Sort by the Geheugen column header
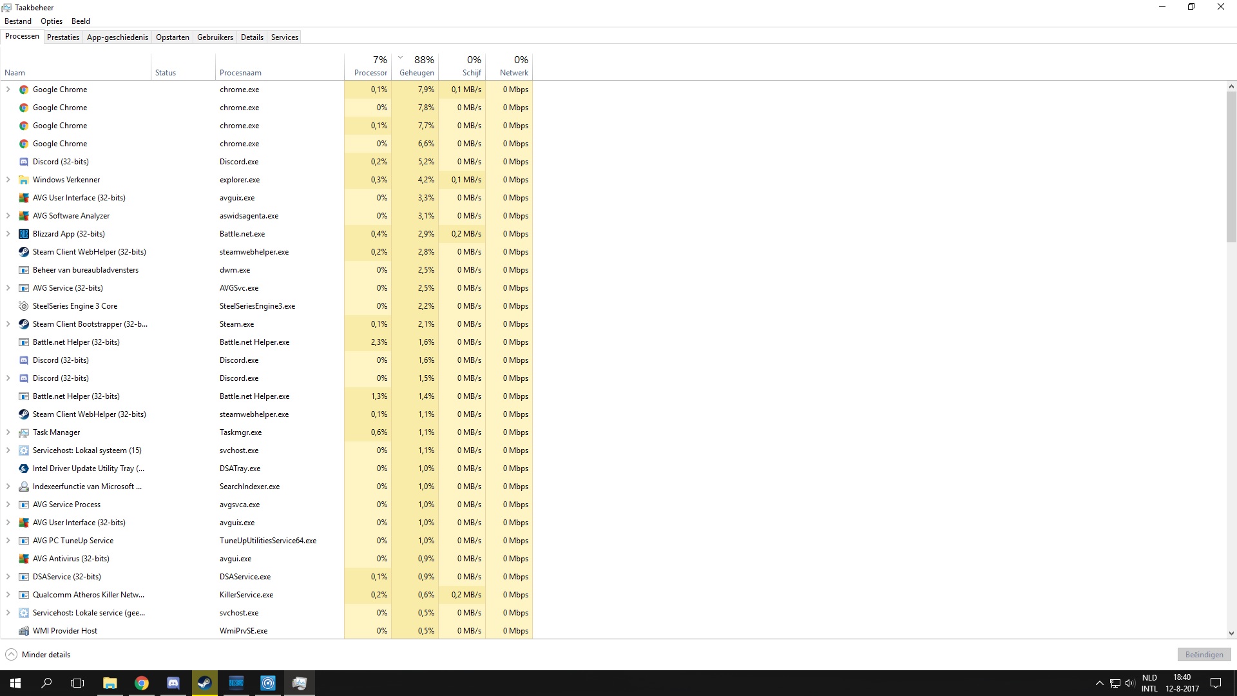Image resolution: width=1237 pixels, height=696 pixels. coord(415,66)
